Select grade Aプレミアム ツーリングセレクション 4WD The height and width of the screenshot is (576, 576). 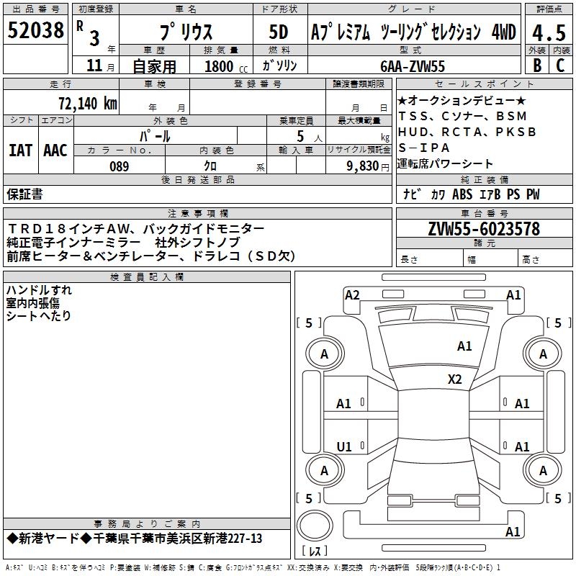click(x=413, y=32)
